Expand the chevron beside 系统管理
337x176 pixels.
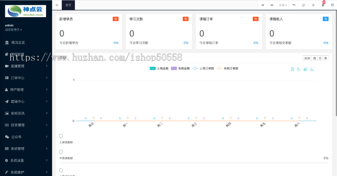point(47,148)
